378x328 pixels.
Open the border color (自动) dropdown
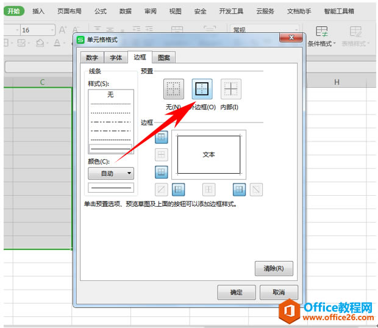point(111,173)
